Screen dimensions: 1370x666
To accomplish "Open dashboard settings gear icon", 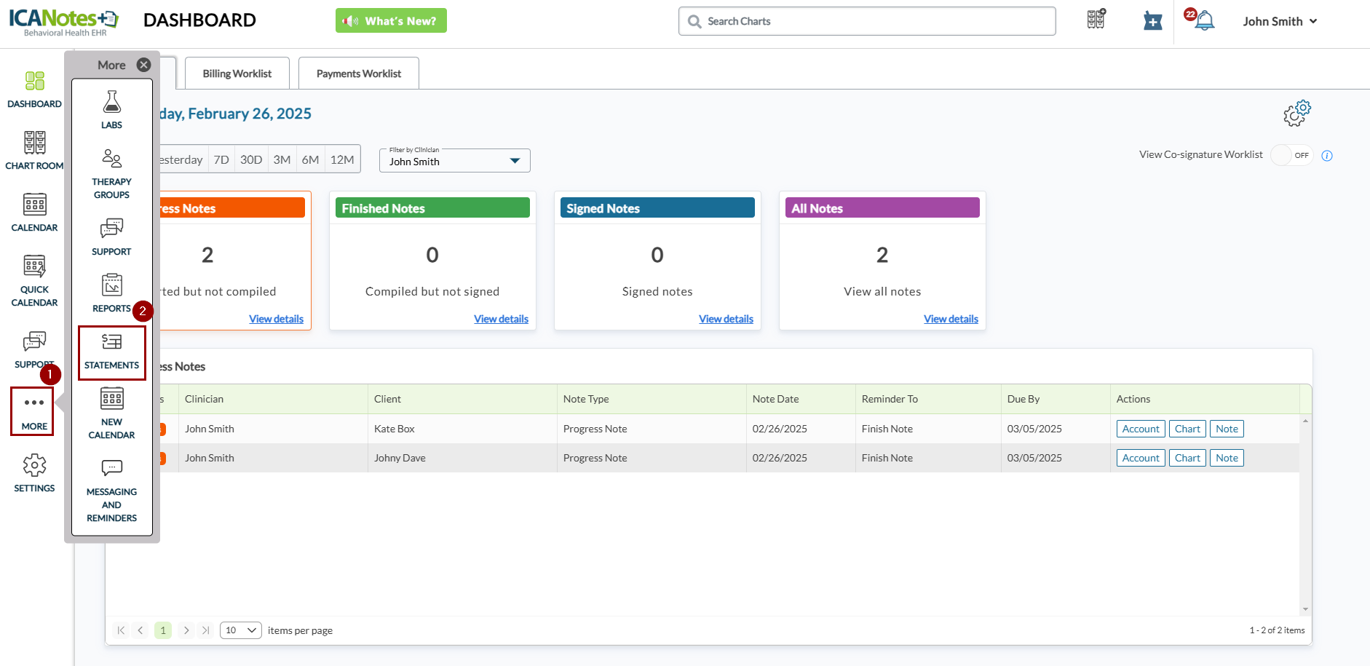I will [x=1296, y=114].
